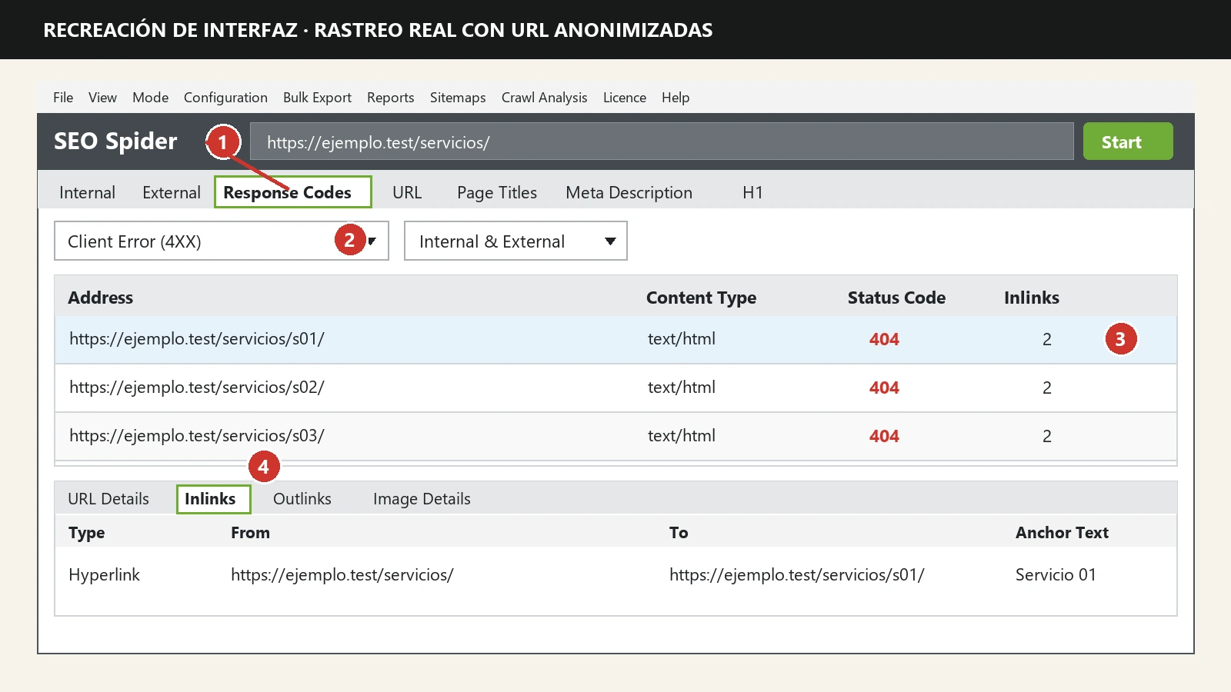Sort by the Address column header
1231x692 pixels.
click(x=100, y=298)
